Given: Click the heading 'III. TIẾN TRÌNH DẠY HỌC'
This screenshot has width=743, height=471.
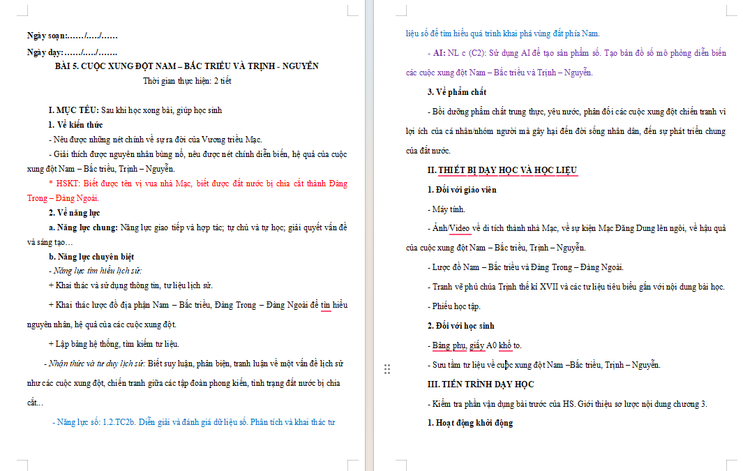Looking at the screenshot, I should coord(481,384).
